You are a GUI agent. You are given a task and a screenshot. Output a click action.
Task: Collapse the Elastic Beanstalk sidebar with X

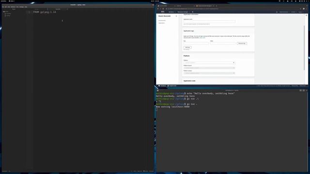coord(176,16)
